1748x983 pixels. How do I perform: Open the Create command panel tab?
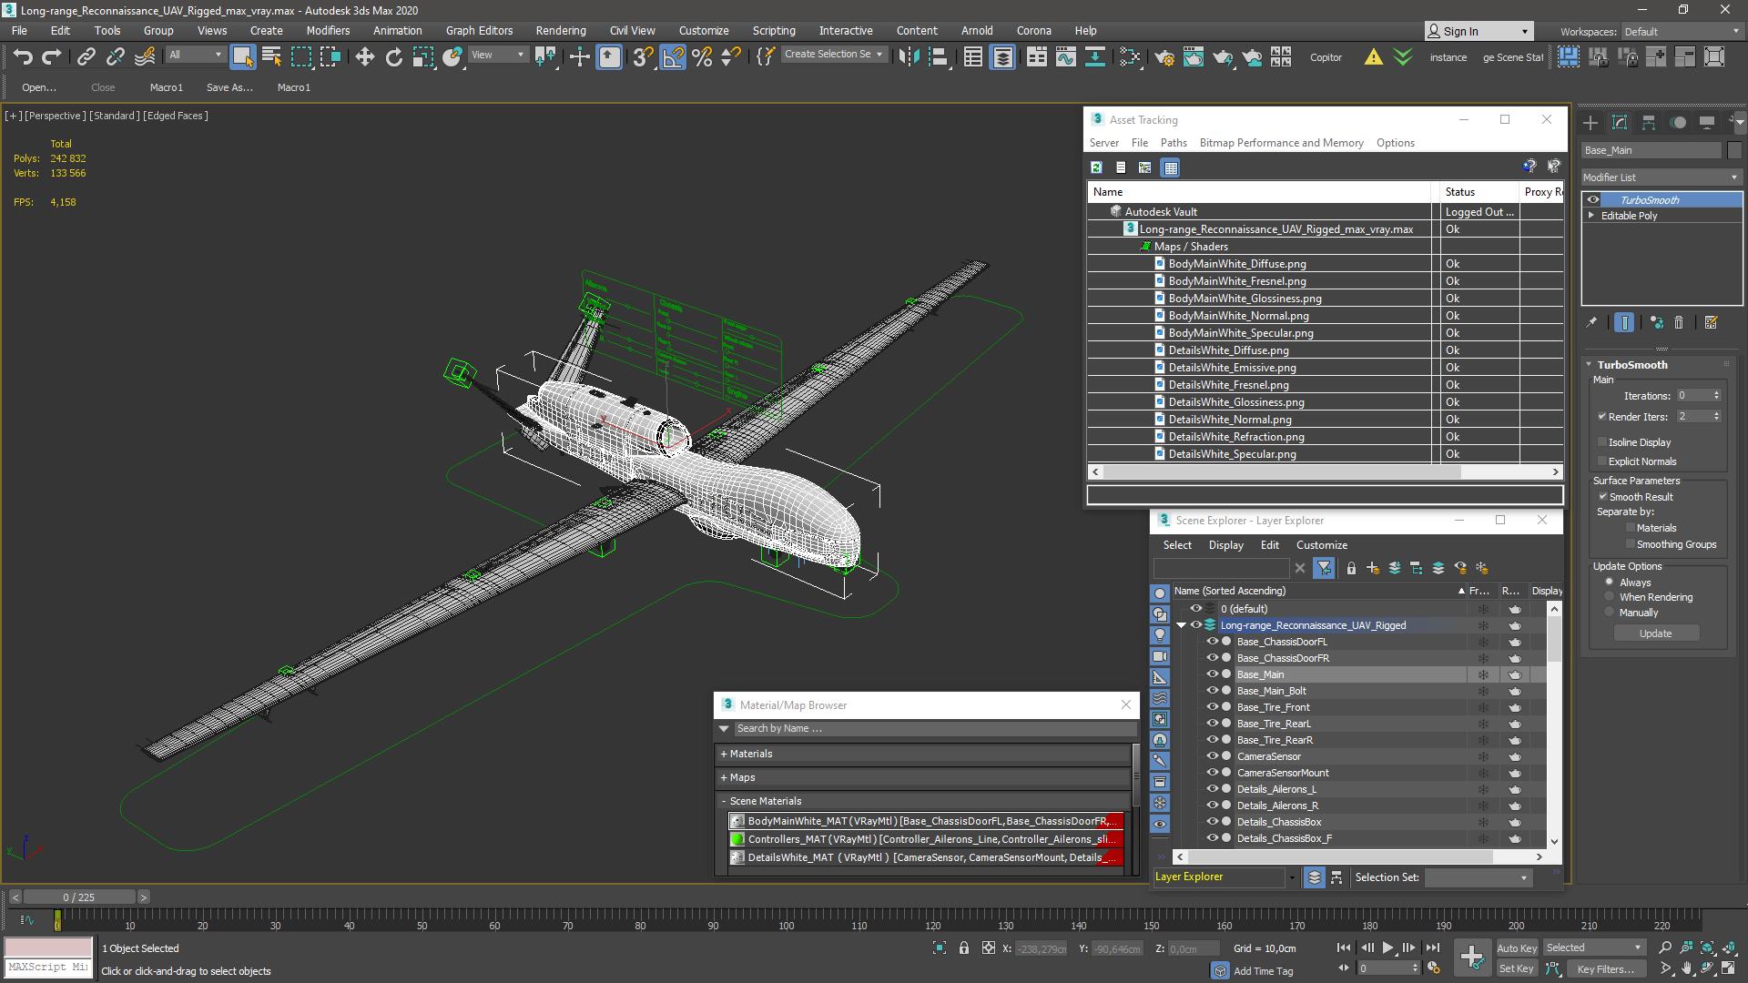point(1590,122)
